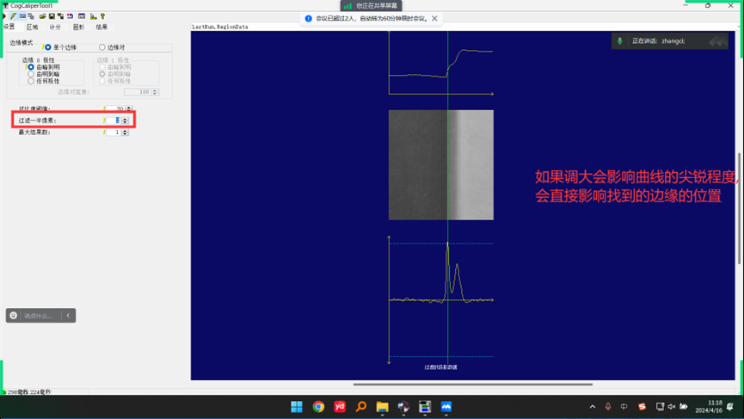Screen dimensions: 744x419
Task: Toggle electric mode lightning icon
Action: (x=13, y=16)
